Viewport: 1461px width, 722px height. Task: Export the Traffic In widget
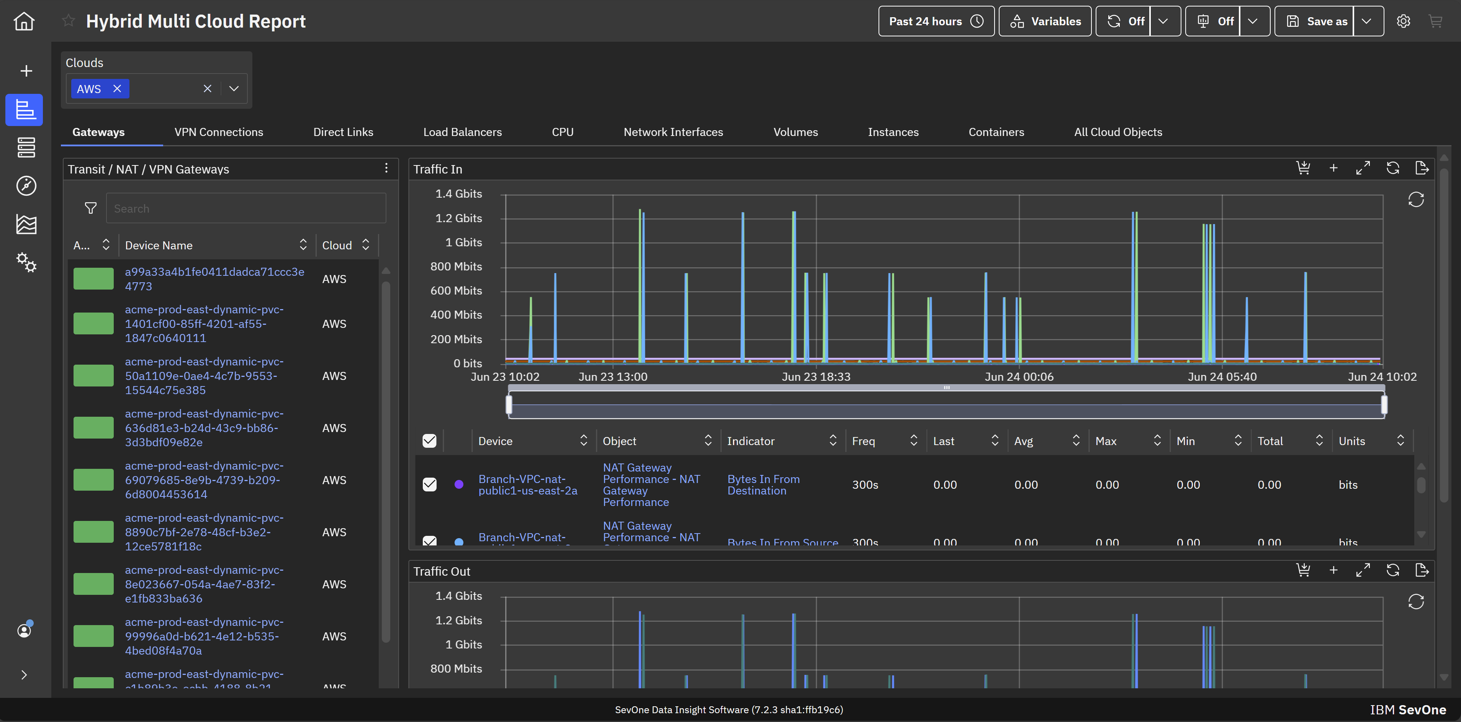pos(1421,169)
